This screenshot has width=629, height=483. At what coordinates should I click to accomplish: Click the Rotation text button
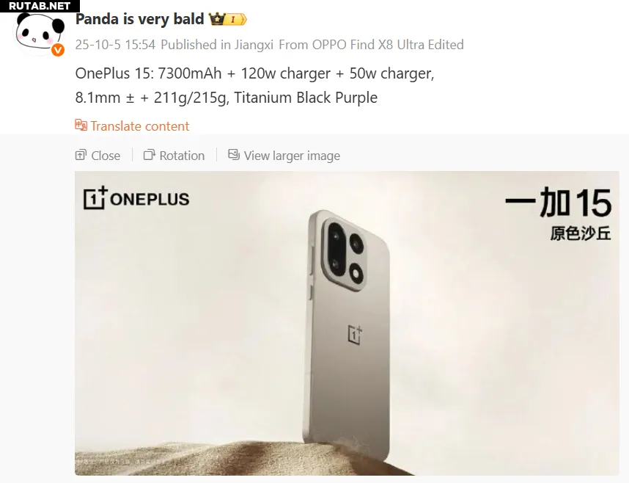pos(182,156)
